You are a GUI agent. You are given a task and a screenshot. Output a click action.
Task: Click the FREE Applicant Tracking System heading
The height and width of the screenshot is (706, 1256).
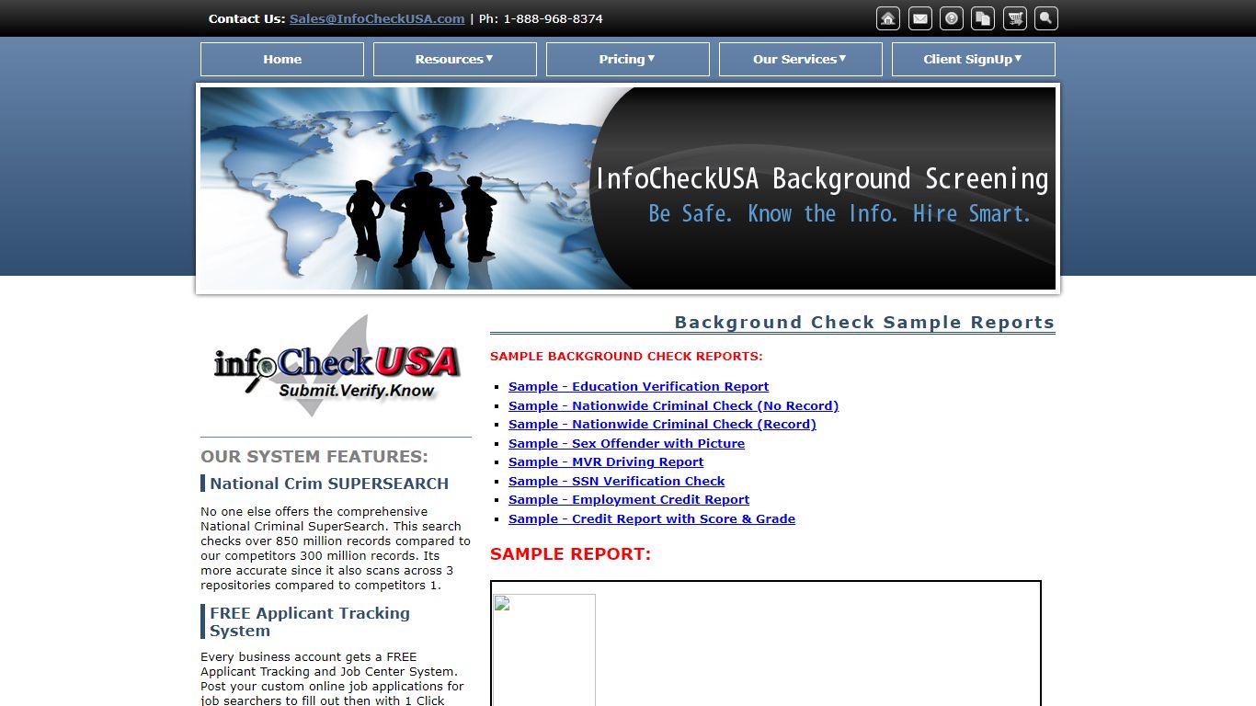click(x=310, y=621)
